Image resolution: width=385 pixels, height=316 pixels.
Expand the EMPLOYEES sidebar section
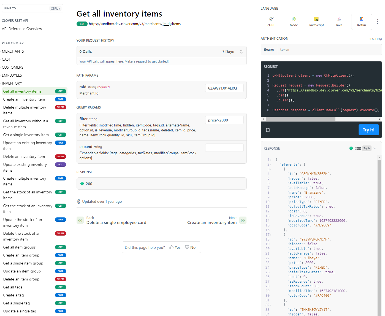(12, 75)
